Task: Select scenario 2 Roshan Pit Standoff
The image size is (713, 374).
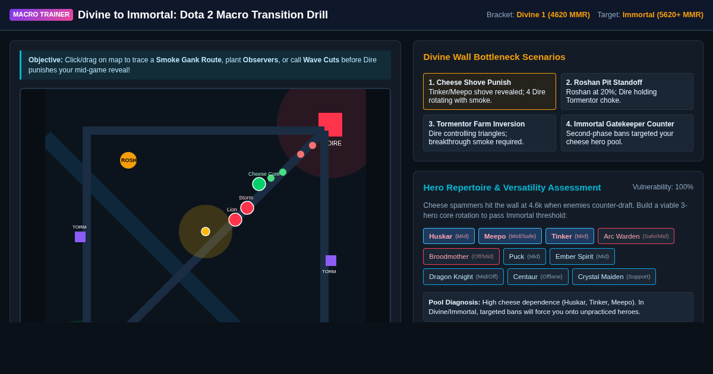Action: pos(627,91)
